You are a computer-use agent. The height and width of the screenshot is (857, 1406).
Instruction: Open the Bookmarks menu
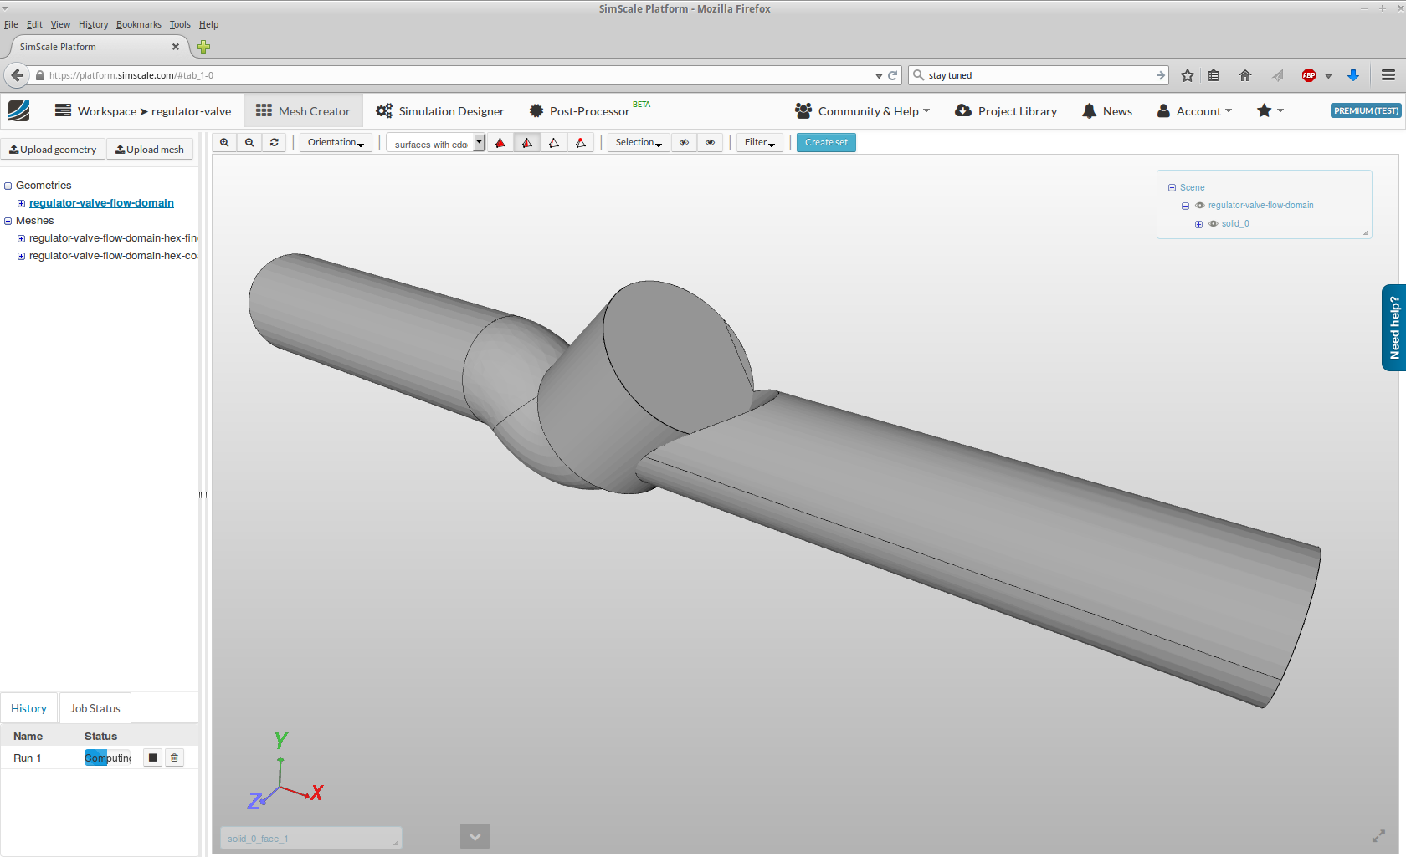(138, 24)
